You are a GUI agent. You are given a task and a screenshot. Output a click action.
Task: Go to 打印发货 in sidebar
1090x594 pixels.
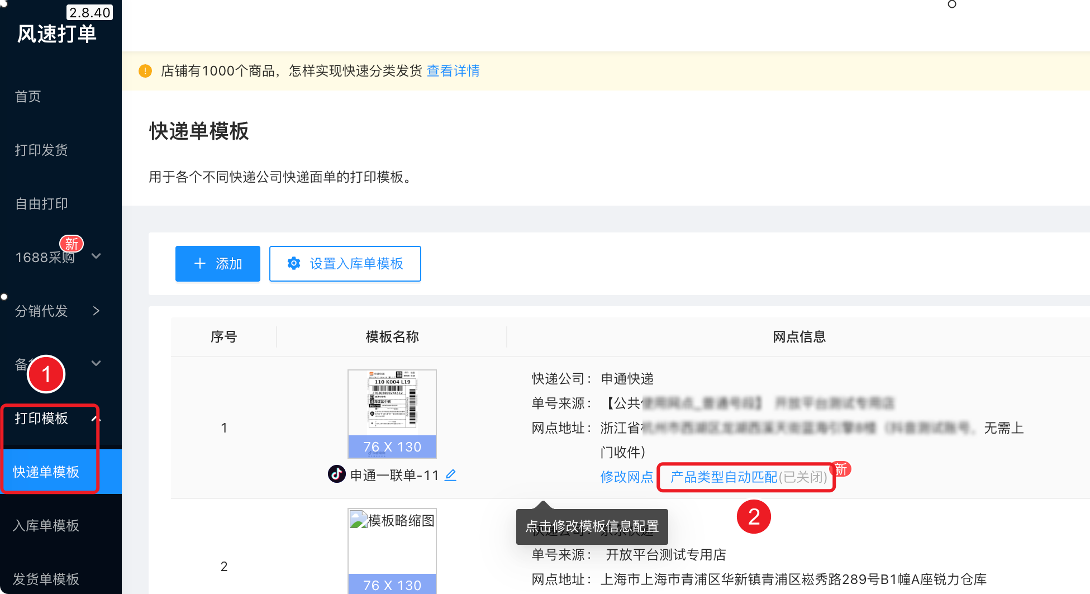coord(41,150)
